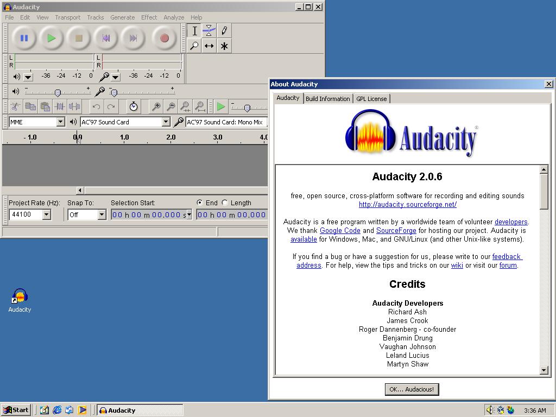Click the Trim audio icon
The height and width of the screenshot is (417, 556).
click(x=60, y=106)
